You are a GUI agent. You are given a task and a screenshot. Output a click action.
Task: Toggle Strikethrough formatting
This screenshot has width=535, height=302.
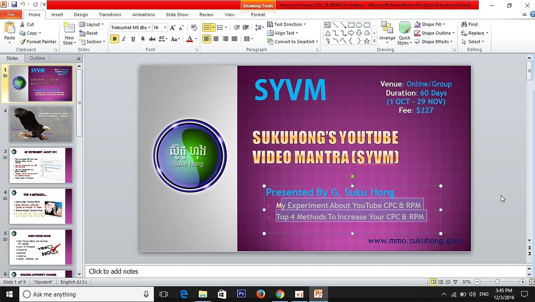pos(152,39)
